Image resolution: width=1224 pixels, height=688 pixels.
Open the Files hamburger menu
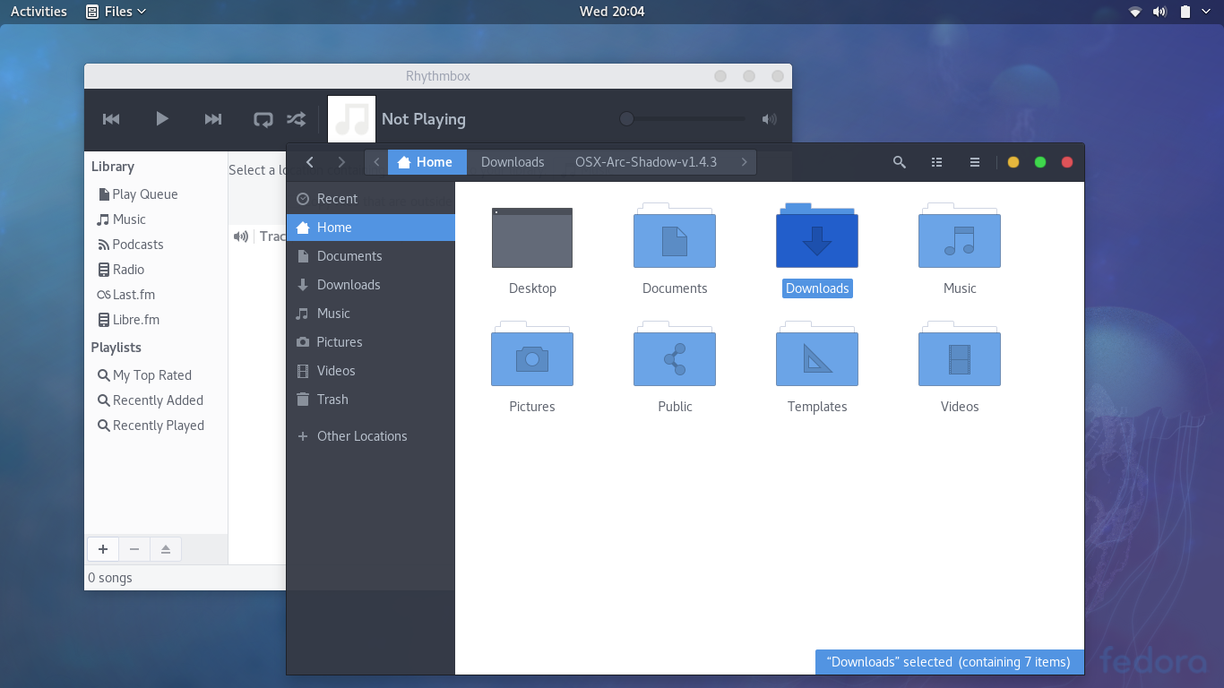pos(974,162)
